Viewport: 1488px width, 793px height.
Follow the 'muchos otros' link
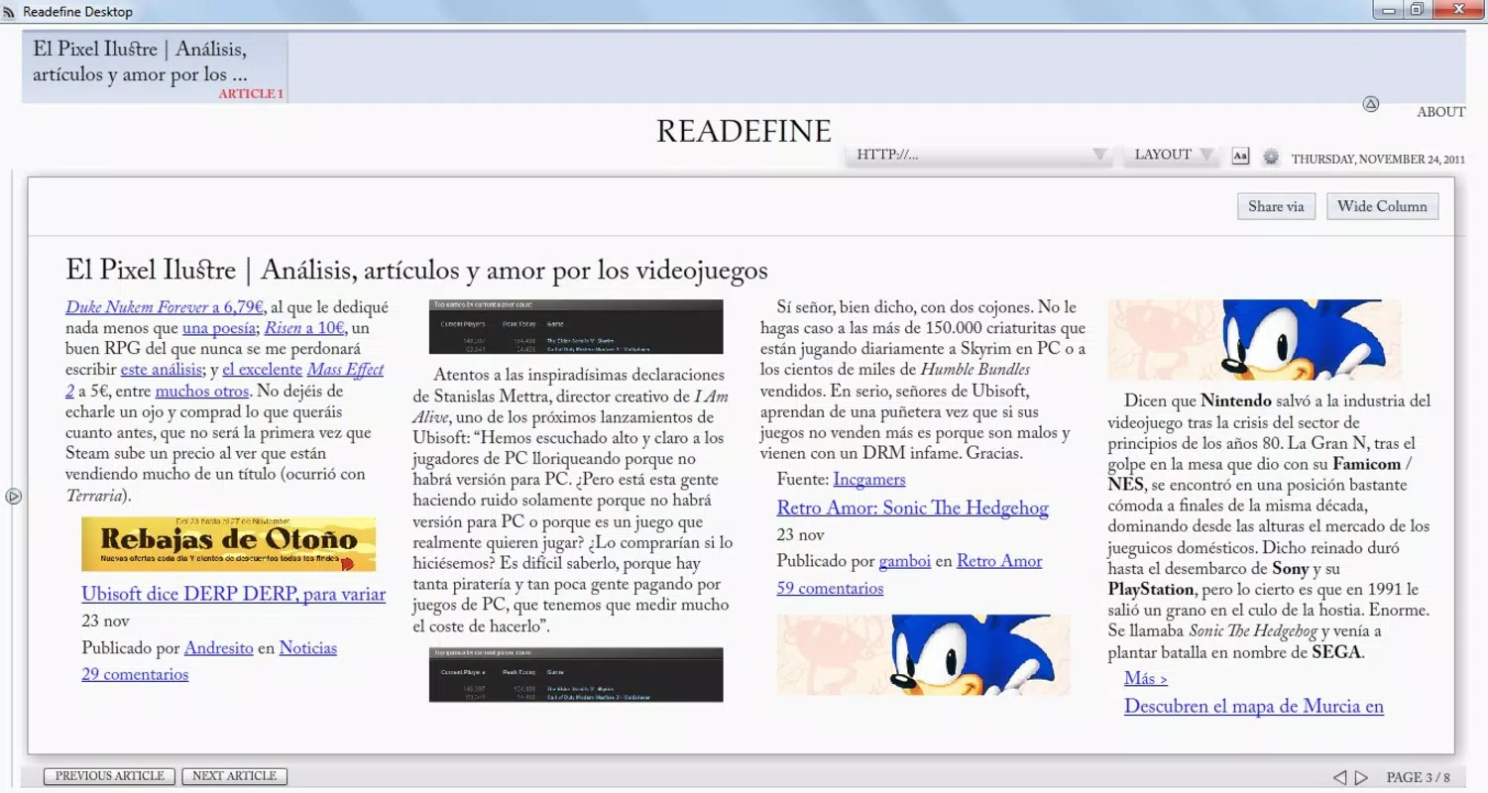(x=202, y=392)
